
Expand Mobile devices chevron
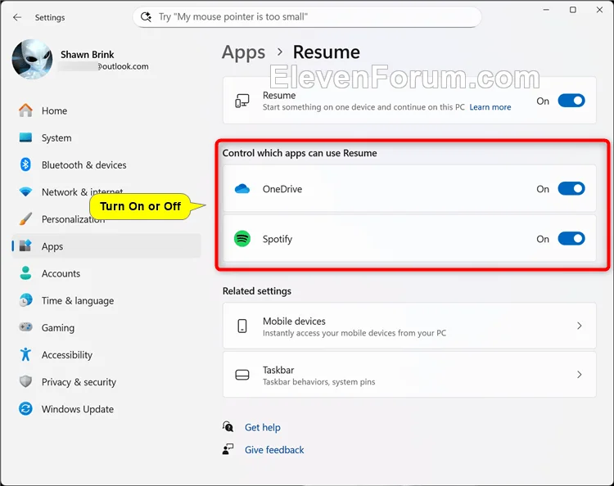coord(579,326)
